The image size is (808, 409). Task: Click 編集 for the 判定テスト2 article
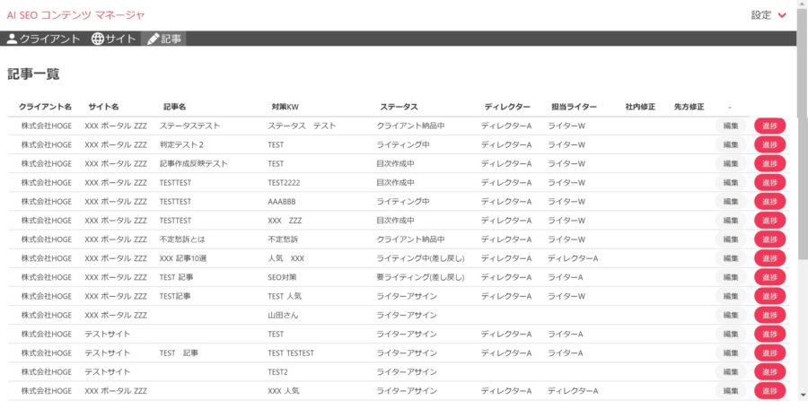click(x=731, y=144)
